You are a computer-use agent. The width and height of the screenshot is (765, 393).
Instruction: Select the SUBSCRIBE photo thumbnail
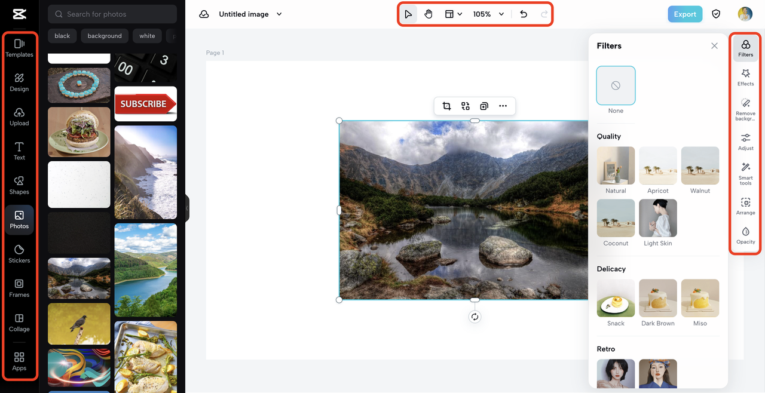tap(146, 104)
